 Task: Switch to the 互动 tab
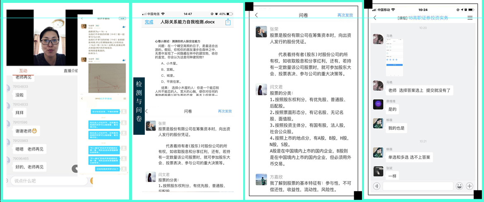[23, 70]
